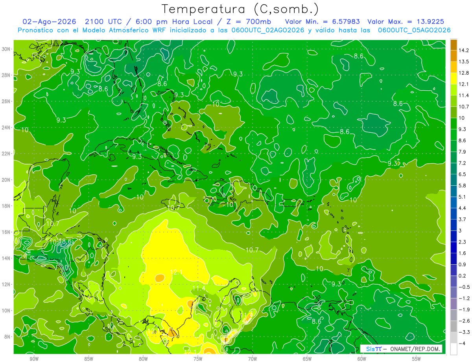472x364 pixels.
Task: Click the 18N latitude axis label
Action: [7, 206]
